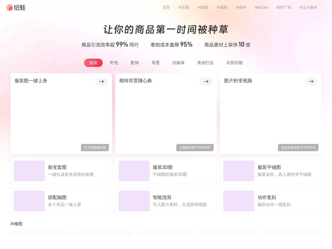The width and height of the screenshot is (332, 249).
Task: Switch to 自媒体 category tab
Action: point(178,63)
